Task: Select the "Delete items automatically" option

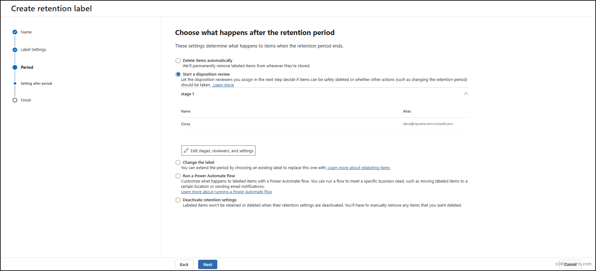Action: 178,61
